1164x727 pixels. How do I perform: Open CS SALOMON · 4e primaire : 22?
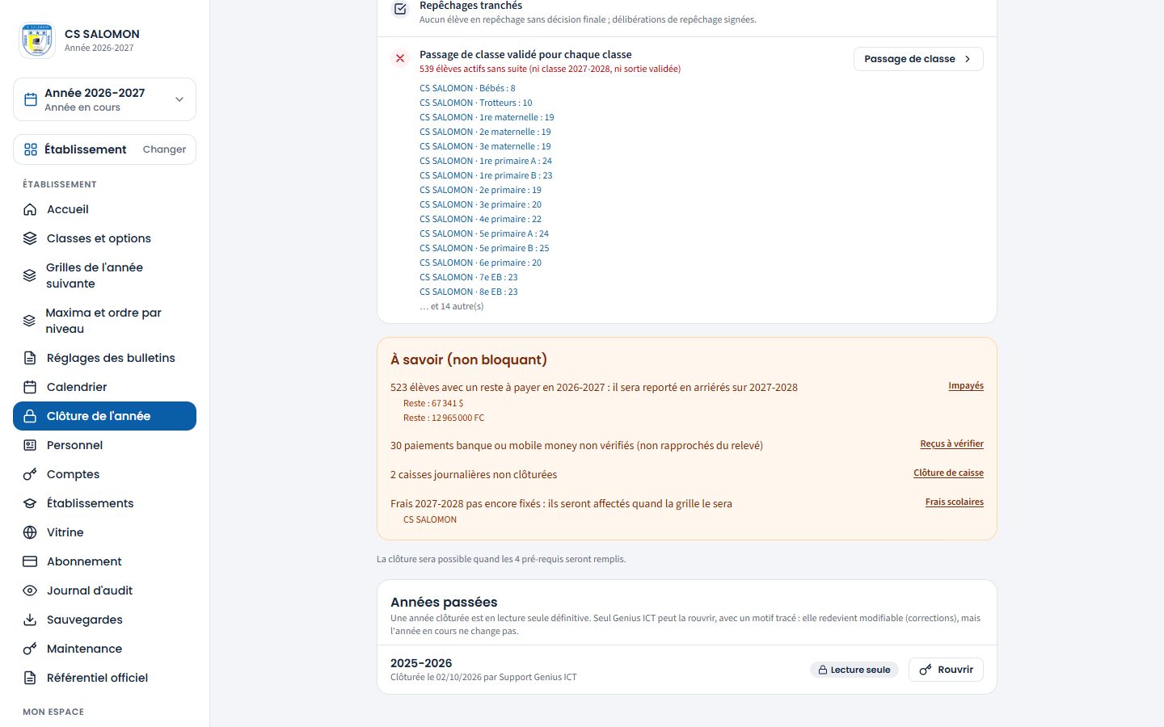(x=480, y=219)
